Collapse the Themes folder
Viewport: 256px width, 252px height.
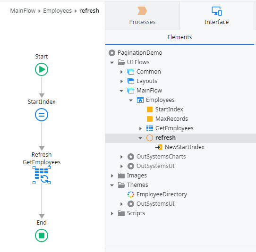tap(112, 185)
